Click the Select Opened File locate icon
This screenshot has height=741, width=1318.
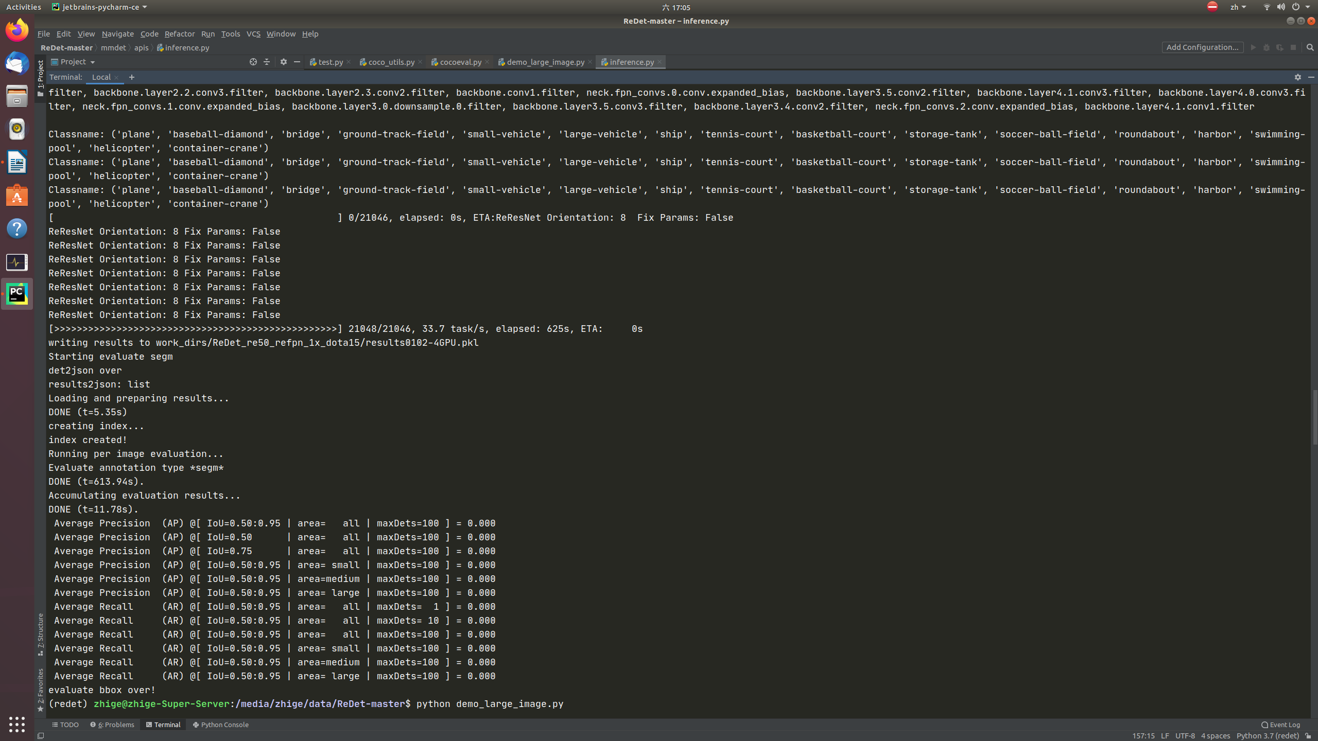tap(253, 62)
